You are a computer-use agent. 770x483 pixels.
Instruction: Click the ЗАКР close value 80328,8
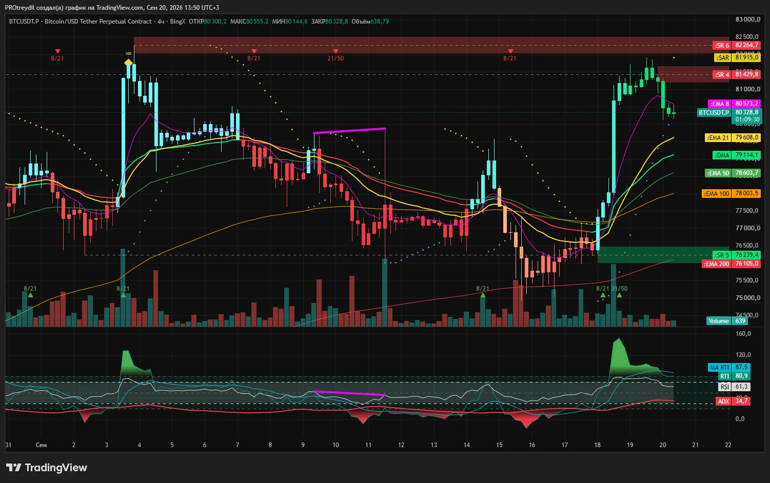337,22
